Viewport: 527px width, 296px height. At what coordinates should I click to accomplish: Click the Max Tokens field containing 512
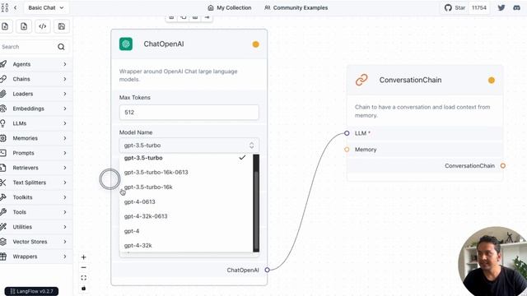tap(189, 113)
